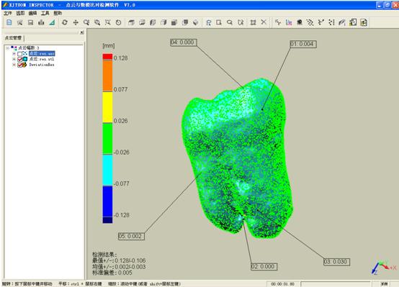Click the second cube standard-view icon
399x287 pixels.
pyautogui.click(x=142, y=22)
